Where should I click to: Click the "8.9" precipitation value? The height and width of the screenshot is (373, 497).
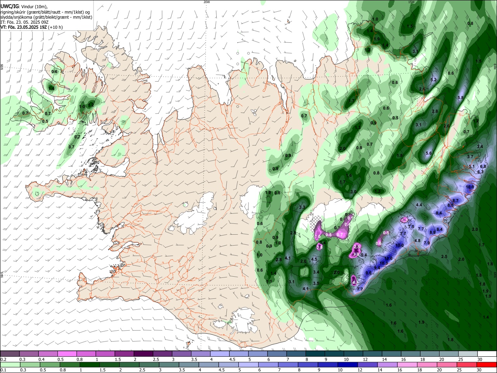click(433, 232)
